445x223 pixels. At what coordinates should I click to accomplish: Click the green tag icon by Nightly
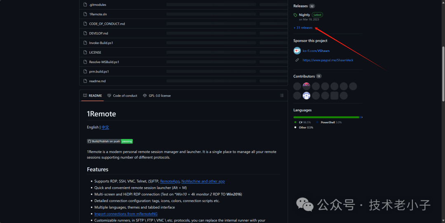tap(295, 15)
